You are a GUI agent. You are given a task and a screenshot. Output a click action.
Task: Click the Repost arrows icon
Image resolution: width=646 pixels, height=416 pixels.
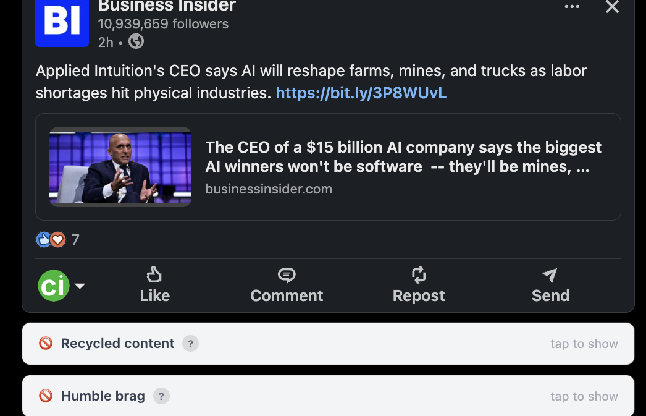(x=419, y=275)
